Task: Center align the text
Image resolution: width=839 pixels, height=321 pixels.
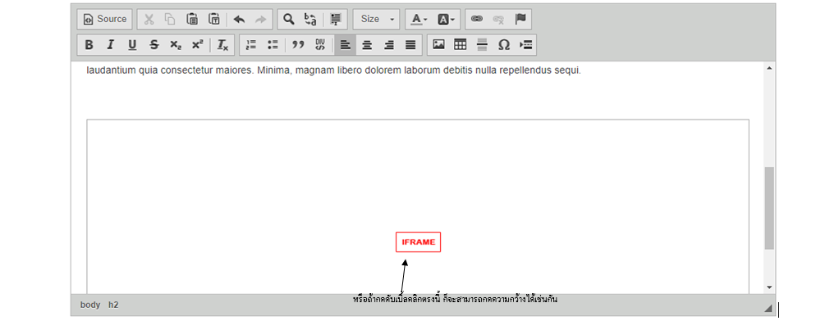Action: (366, 45)
